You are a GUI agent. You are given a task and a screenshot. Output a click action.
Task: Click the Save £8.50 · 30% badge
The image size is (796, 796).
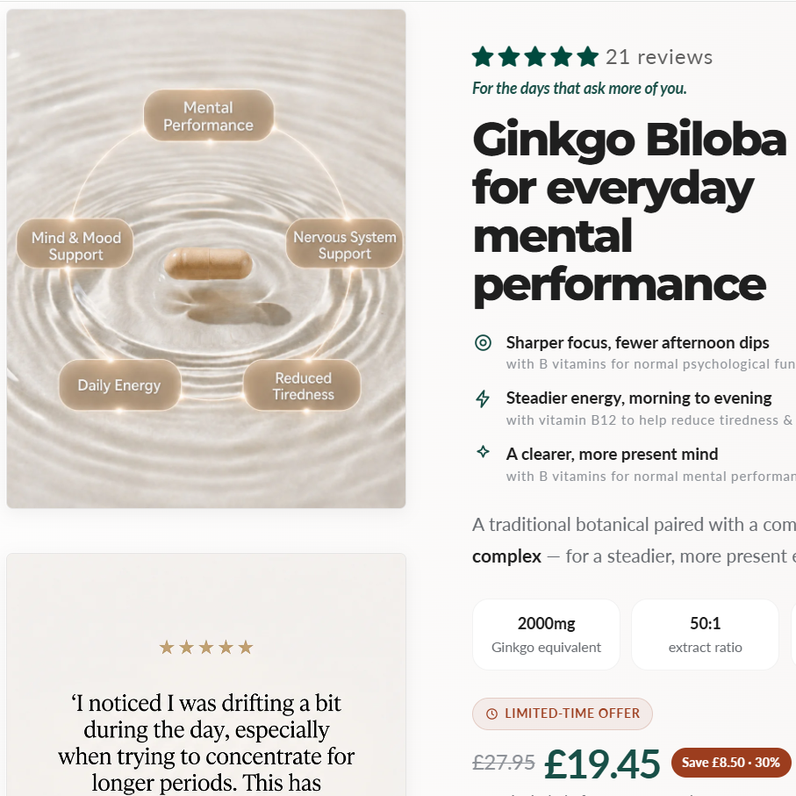(731, 763)
